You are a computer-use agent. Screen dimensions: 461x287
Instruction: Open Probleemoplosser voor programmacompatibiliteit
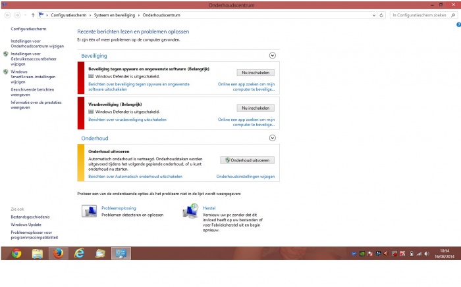click(34, 235)
